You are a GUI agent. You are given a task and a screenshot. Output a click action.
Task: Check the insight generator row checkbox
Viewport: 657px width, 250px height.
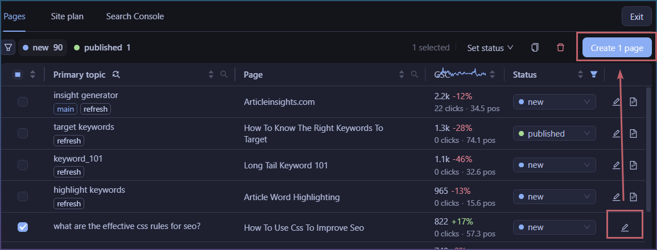23,102
